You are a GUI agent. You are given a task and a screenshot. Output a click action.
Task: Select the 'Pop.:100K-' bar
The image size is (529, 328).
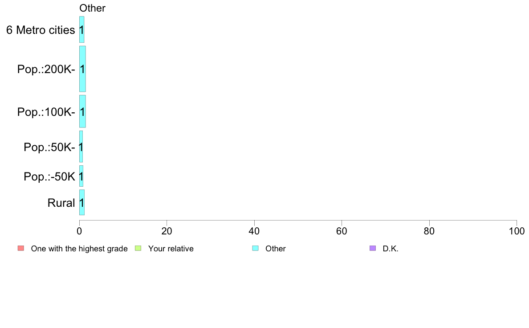pos(82,111)
